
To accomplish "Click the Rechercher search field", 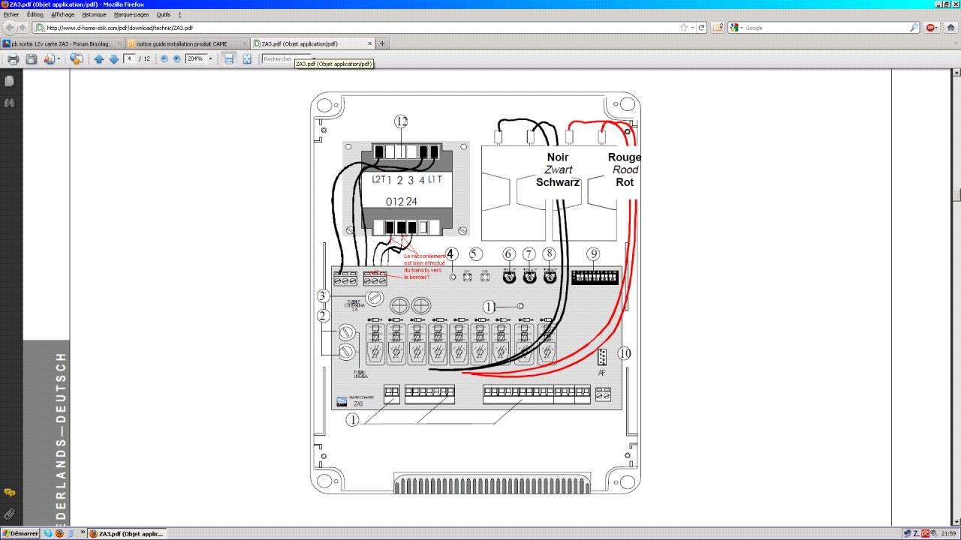I will click(x=286, y=58).
